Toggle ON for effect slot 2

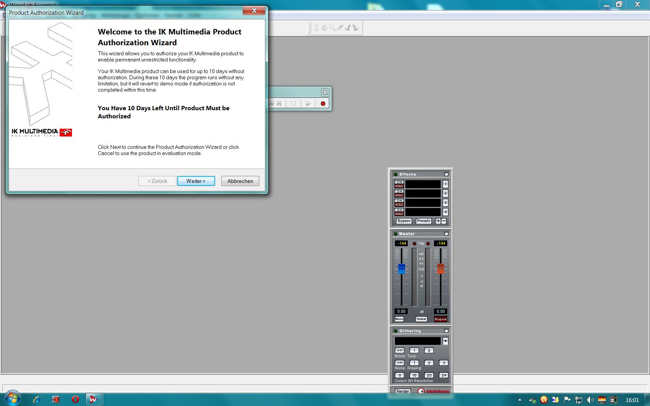point(399,191)
